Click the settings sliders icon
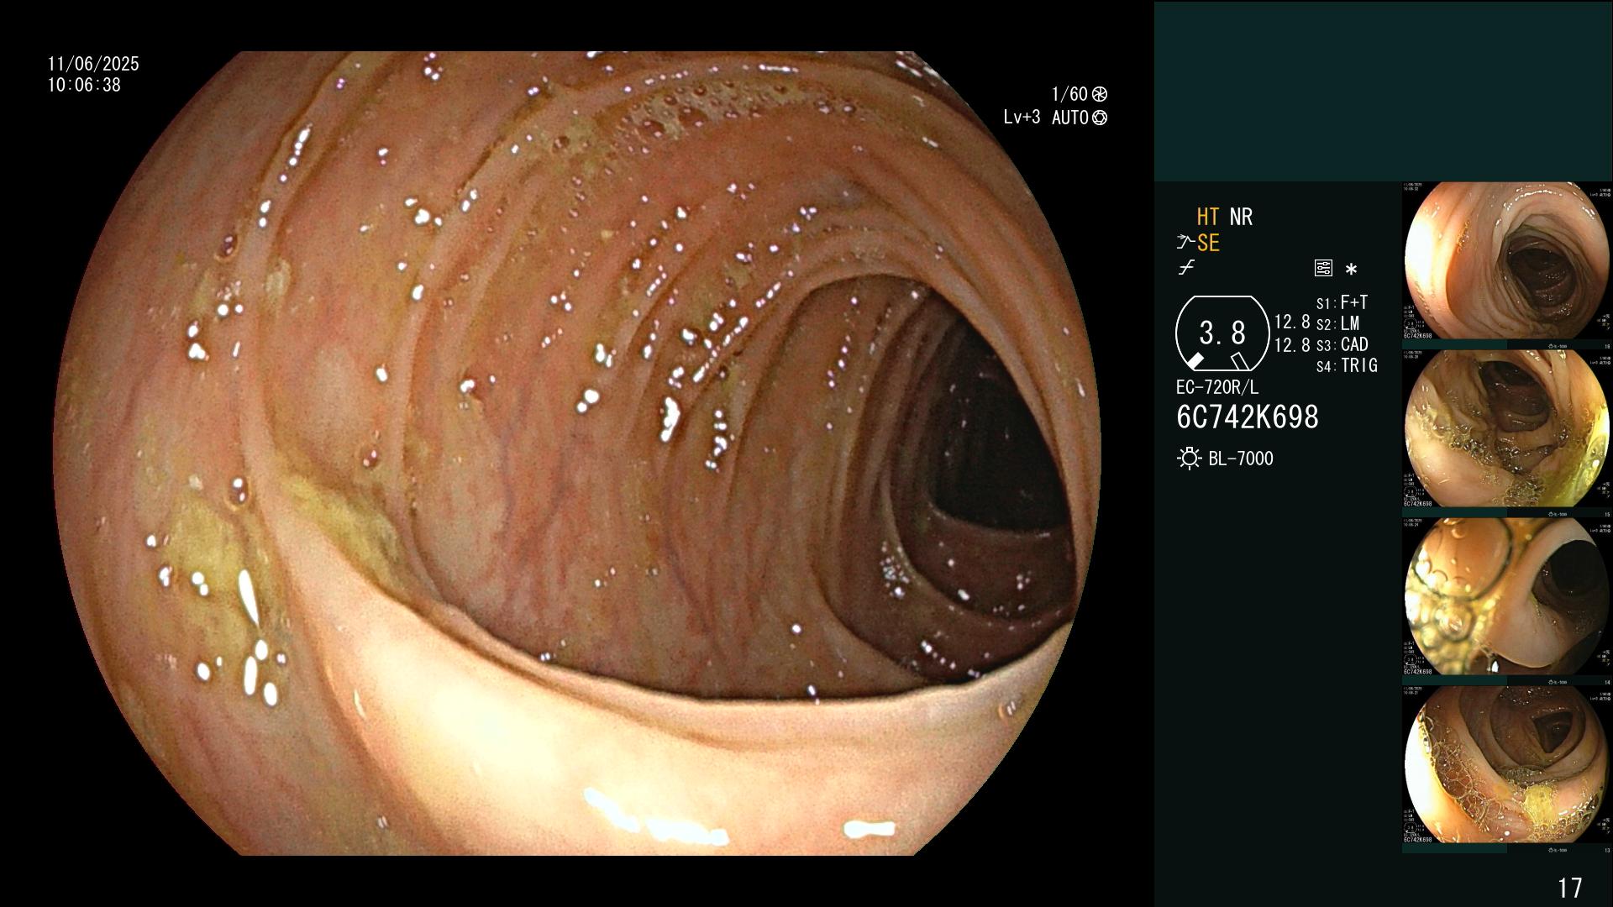1613x907 pixels. click(x=1323, y=269)
